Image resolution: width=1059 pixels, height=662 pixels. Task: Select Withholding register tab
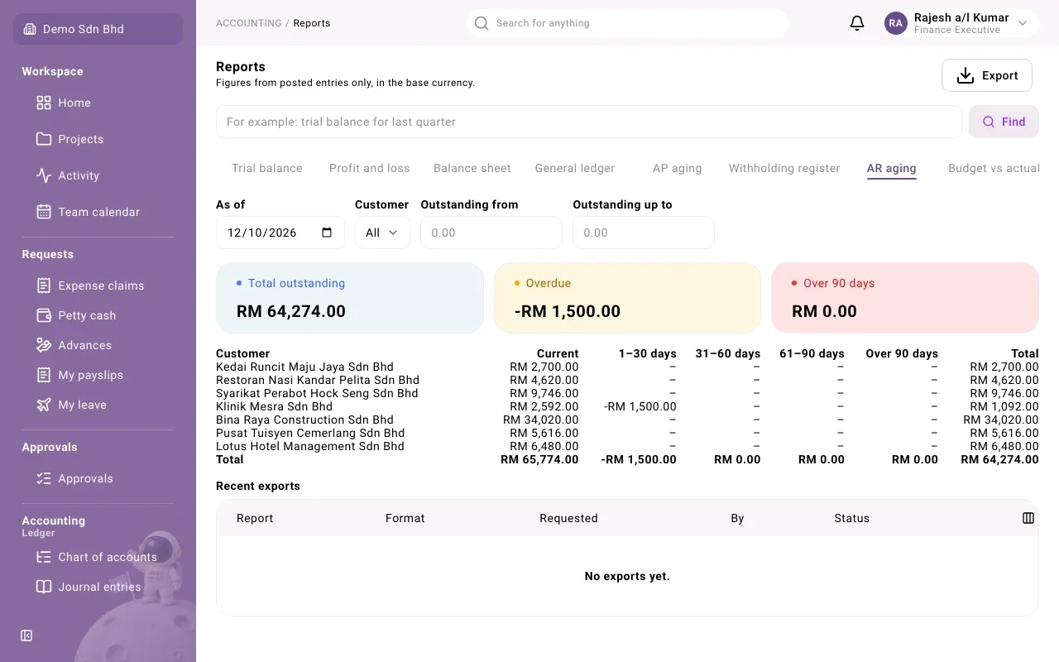coord(784,168)
